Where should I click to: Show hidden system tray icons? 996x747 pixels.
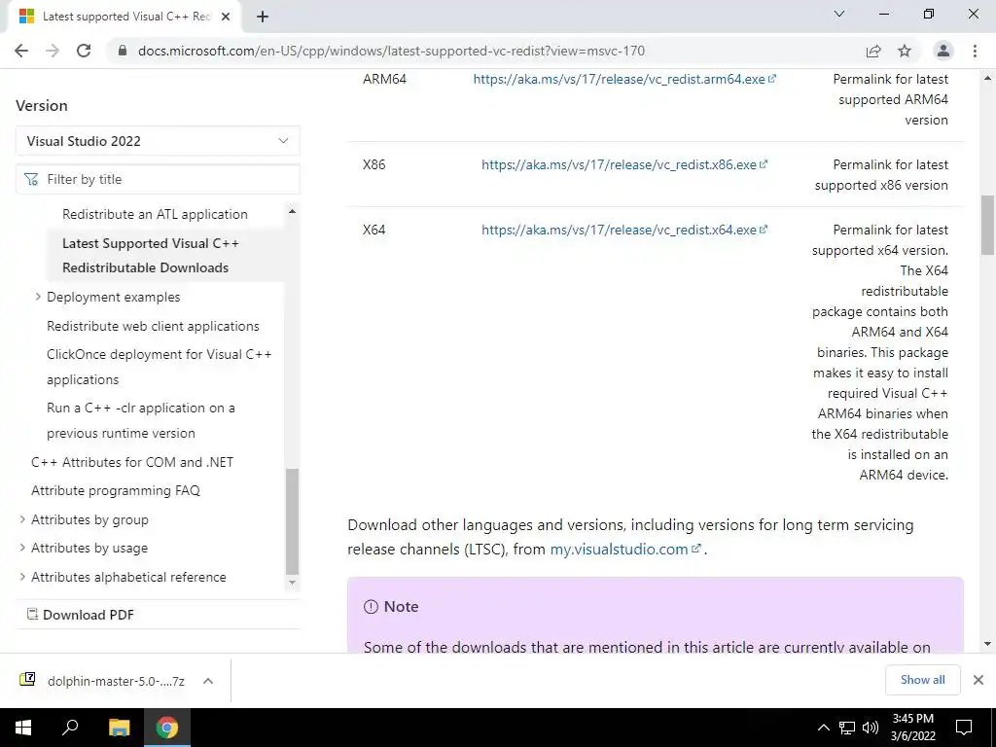click(823, 728)
